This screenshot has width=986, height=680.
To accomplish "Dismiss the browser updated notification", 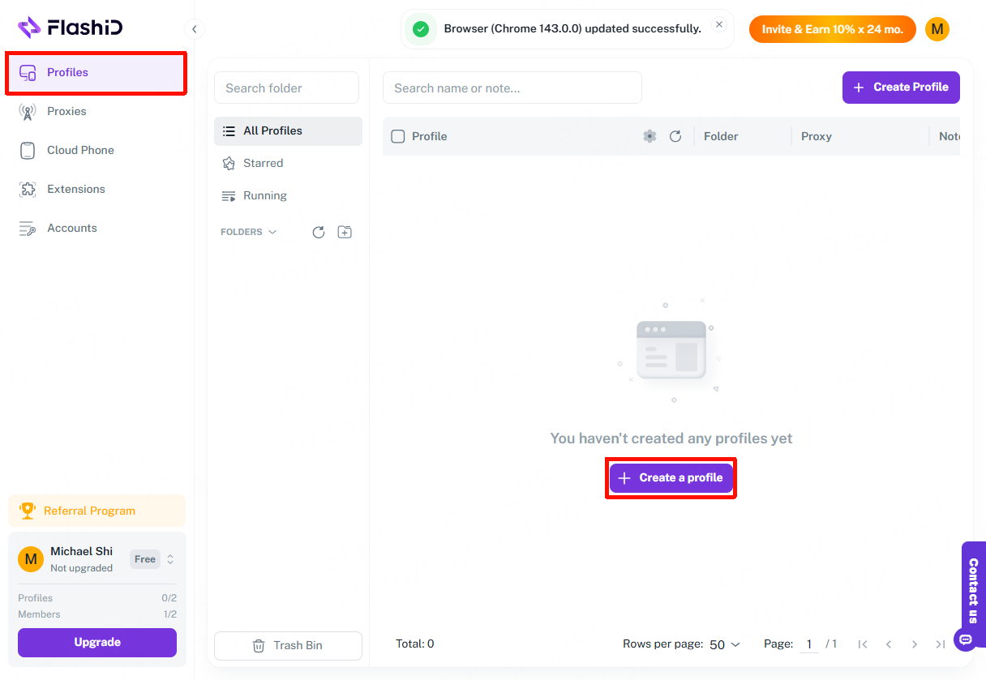I will click(x=718, y=25).
